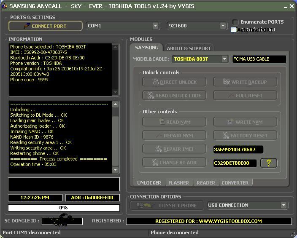The width and height of the screenshot is (297, 238).
Task: Click the 12:27:26 PM time display
Action: [x=35, y=198]
